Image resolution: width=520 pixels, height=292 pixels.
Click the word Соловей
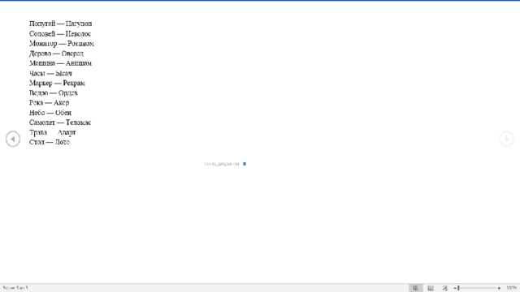pyautogui.click(x=42, y=34)
